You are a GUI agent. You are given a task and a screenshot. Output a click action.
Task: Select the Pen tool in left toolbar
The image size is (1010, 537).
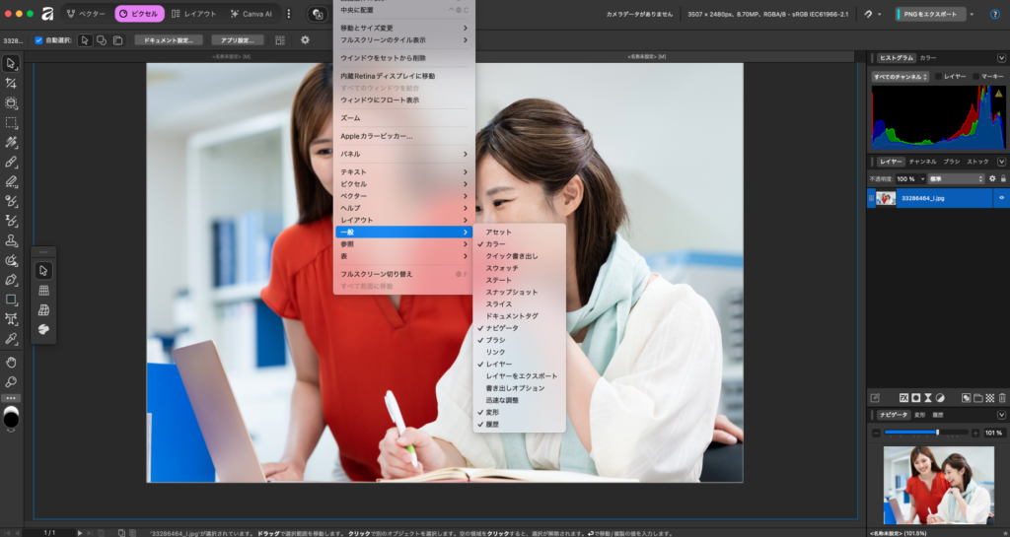pyautogui.click(x=12, y=280)
